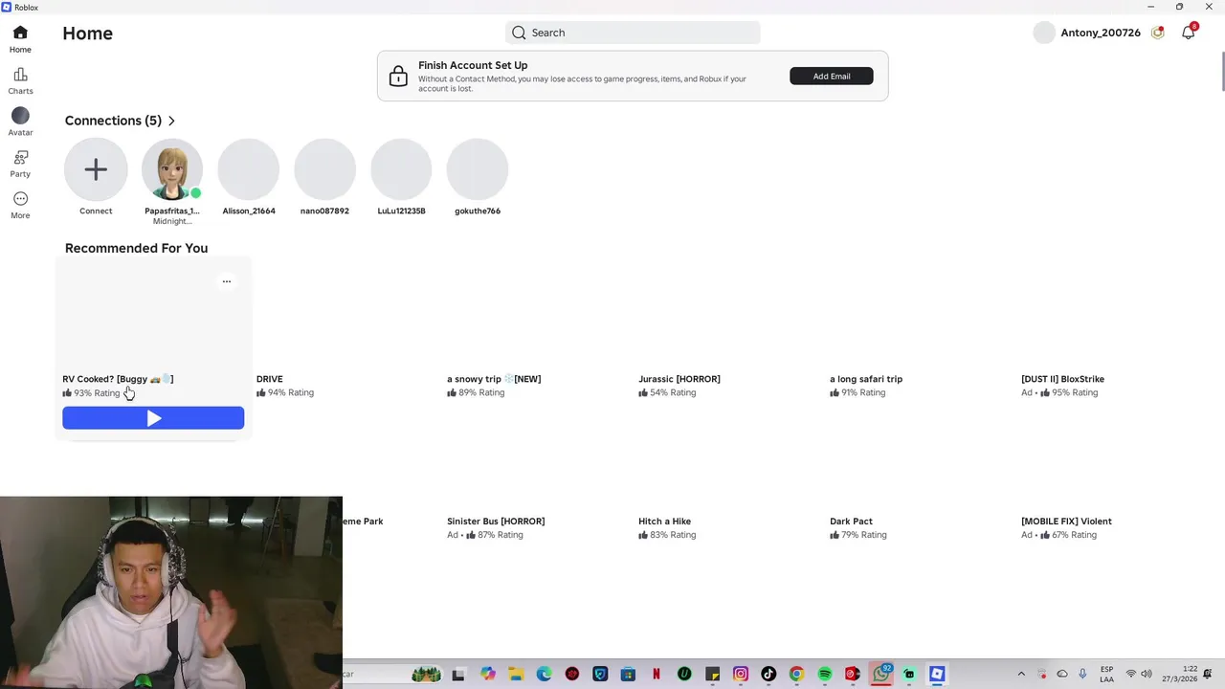Open Microsoft Edge from the taskbar
1225x689 pixels.
click(x=544, y=674)
